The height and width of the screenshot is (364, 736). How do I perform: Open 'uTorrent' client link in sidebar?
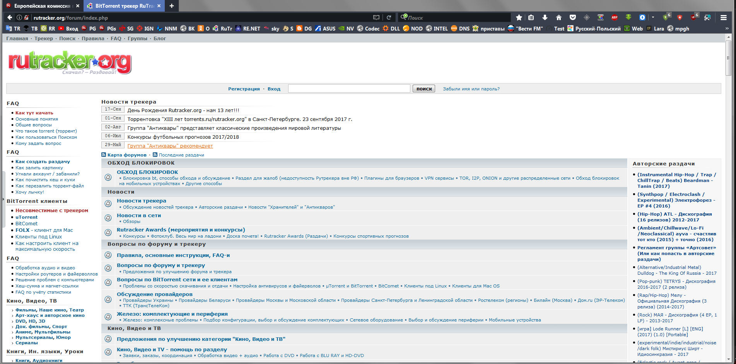(26, 217)
